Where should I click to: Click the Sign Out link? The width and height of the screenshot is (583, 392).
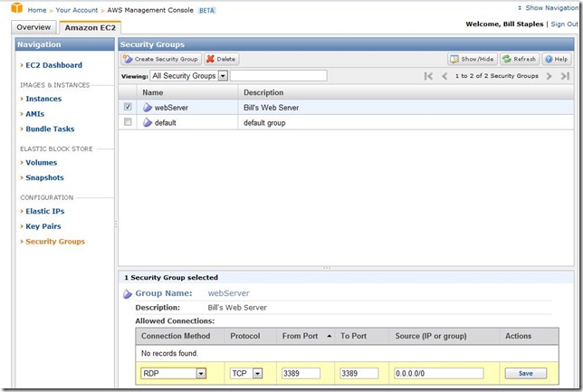click(x=564, y=24)
